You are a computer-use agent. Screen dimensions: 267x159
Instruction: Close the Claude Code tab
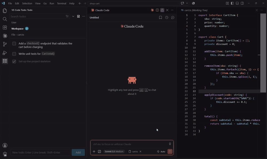(x=167, y=10)
